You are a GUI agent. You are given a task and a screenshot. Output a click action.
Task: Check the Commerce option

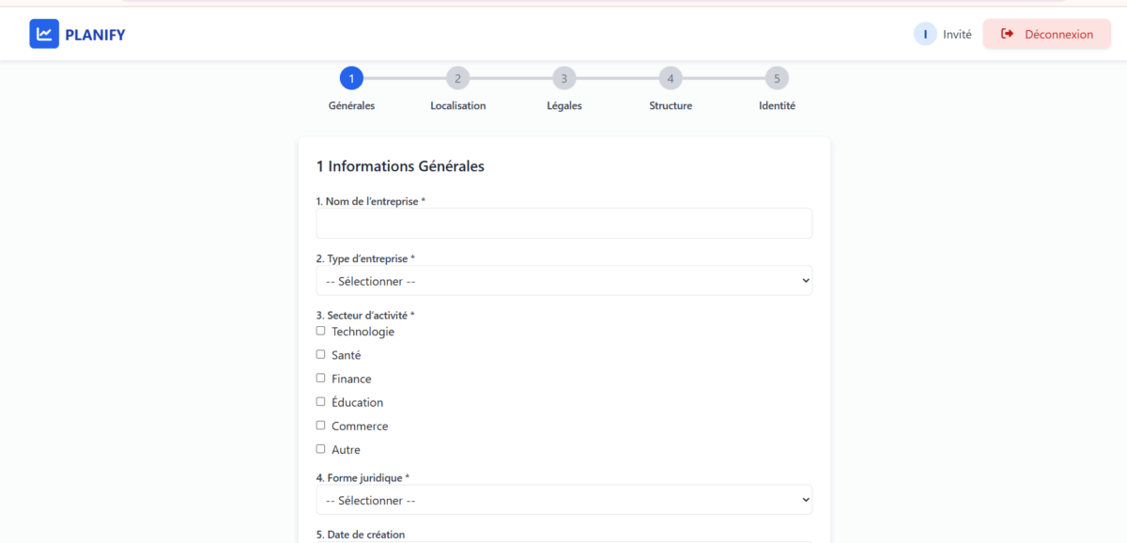(x=321, y=425)
